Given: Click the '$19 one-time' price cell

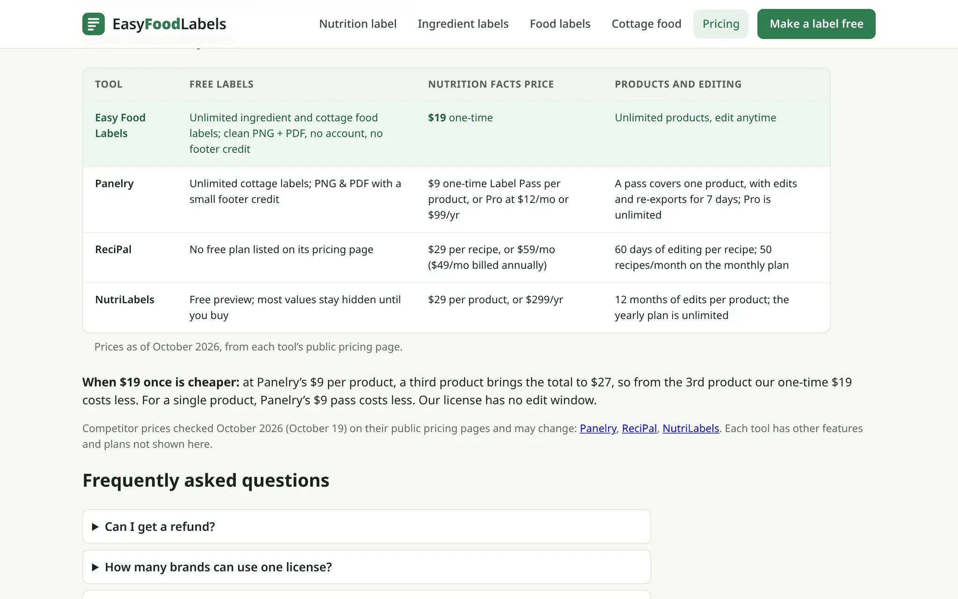Looking at the screenshot, I should click(x=460, y=117).
